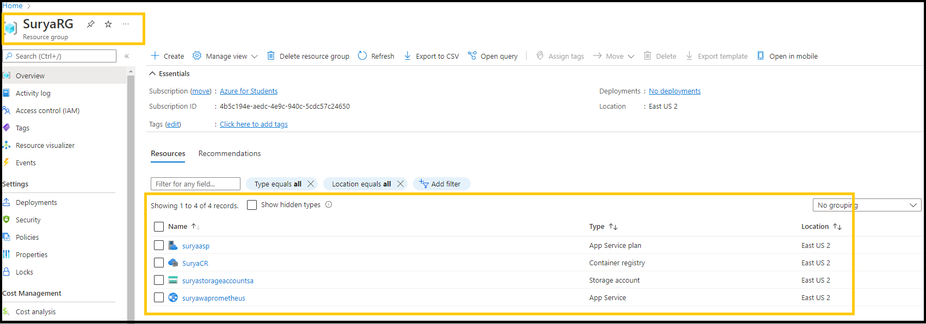Click the subscription (move) link
Screen dimensions: 926x324
point(201,91)
